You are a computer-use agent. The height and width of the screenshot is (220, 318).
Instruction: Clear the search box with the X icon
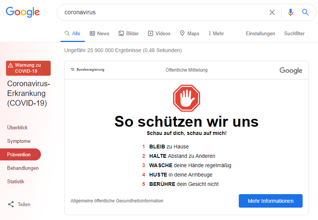coord(272,12)
